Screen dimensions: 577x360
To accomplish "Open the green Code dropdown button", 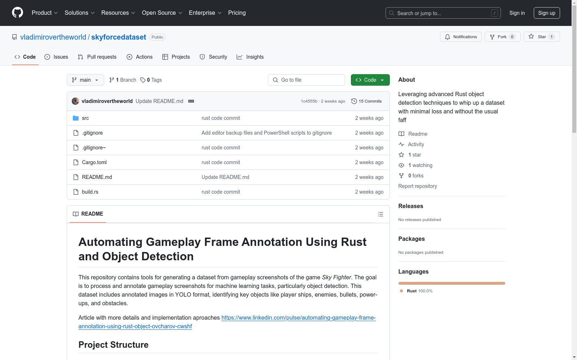I will [370, 80].
